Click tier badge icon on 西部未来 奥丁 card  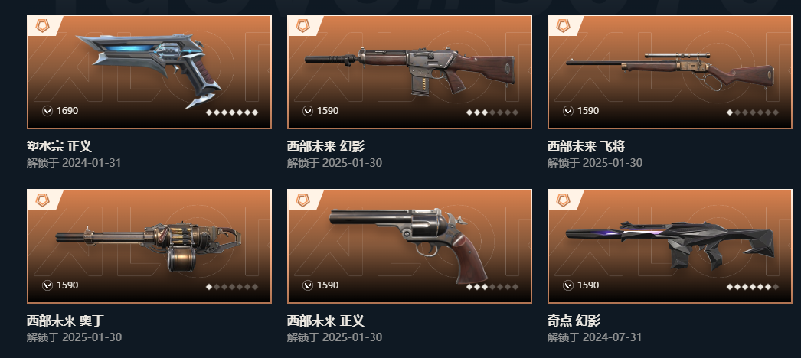42,200
